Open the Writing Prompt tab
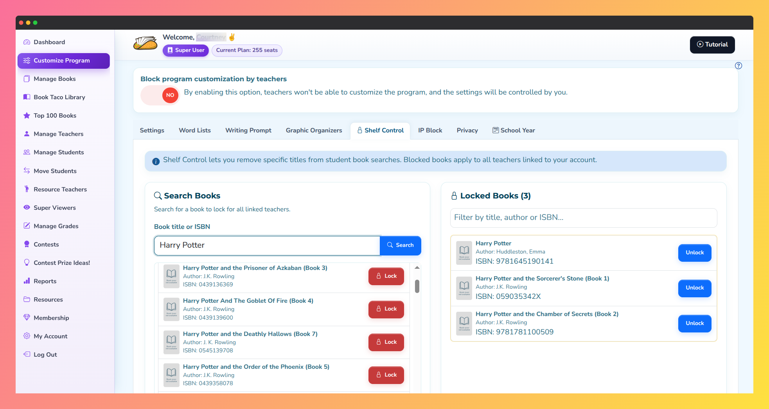769x409 pixels. click(x=248, y=130)
